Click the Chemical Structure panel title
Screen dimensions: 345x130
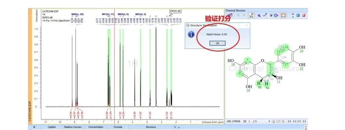point(235,10)
